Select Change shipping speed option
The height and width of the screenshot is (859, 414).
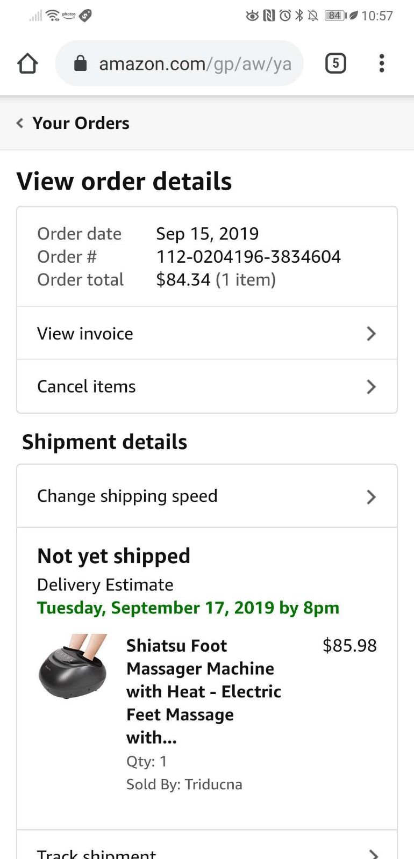click(207, 496)
